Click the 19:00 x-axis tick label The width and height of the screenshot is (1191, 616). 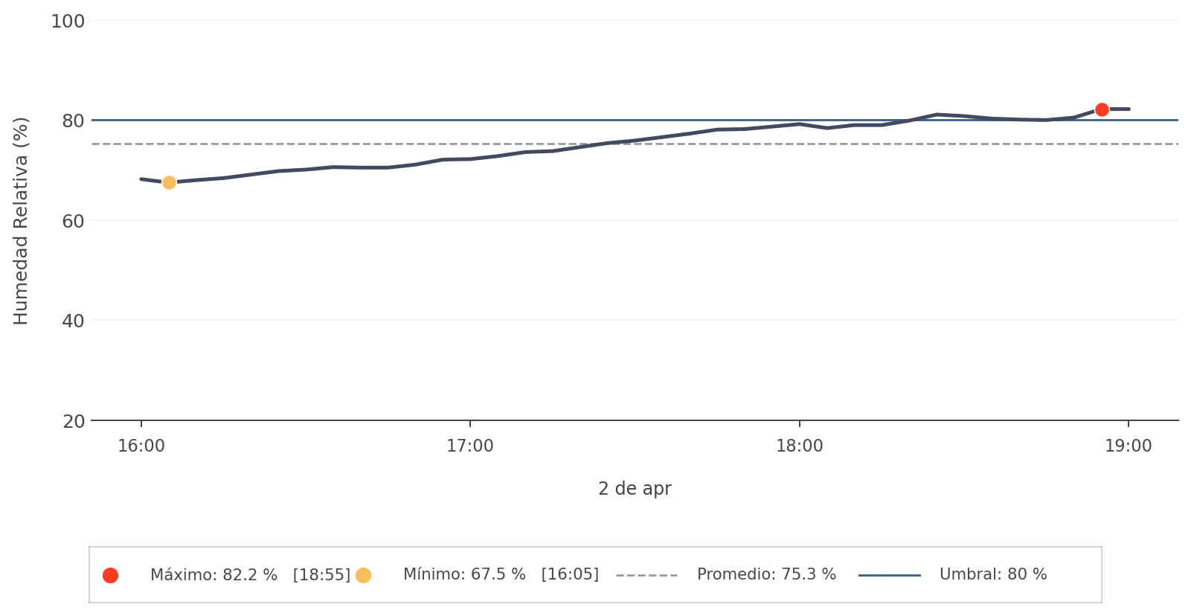[x=1129, y=446]
